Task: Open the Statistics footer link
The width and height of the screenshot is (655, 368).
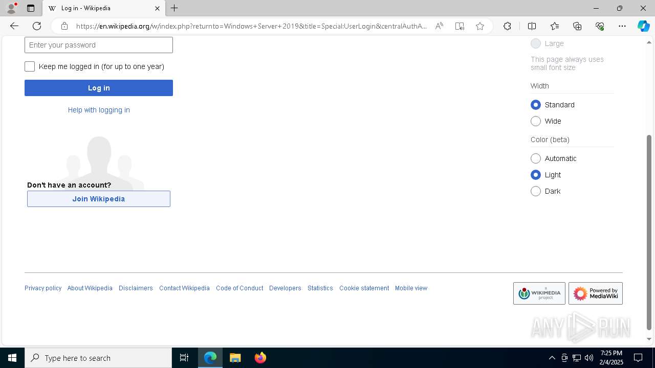Action: pyautogui.click(x=320, y=288)
